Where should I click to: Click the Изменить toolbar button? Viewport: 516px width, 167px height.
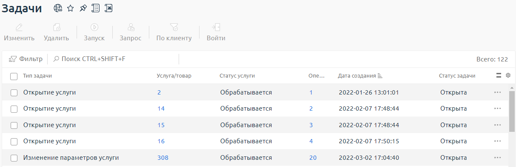pyautogui.click(x=19, y=32)
